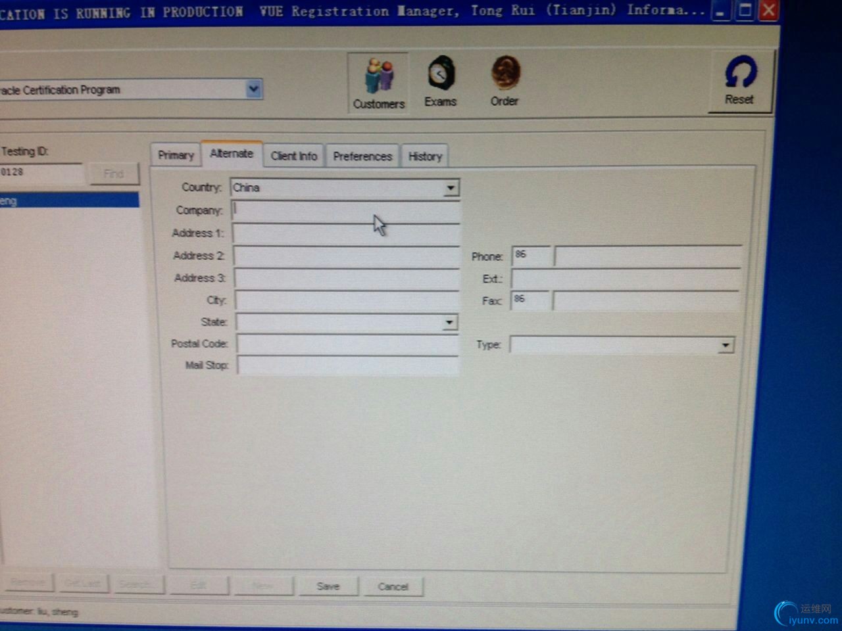Click the Testing ID input field

[x=41, y=173]
